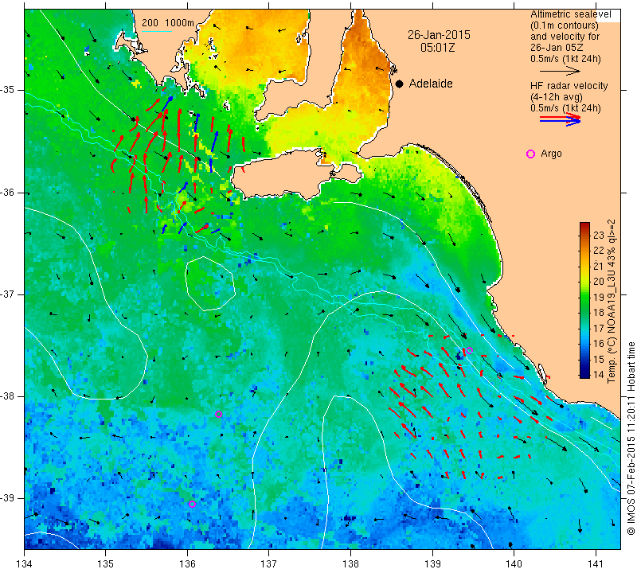Click the -39 latitude axis label

[8, 498]
